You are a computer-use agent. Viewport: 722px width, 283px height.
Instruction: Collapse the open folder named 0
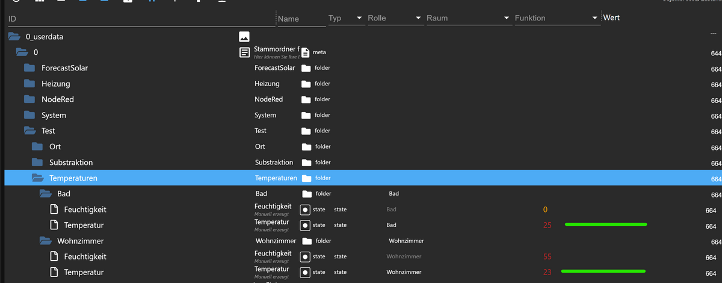22,52
